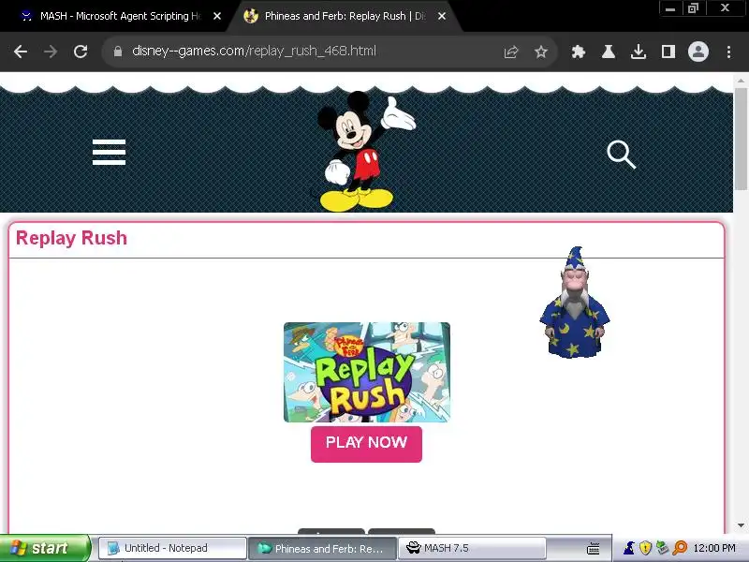Image resolution: width=749 pixels, height=562 pixels.
Task: Click the 12:00 PM system clock
Action: (714, 548)
